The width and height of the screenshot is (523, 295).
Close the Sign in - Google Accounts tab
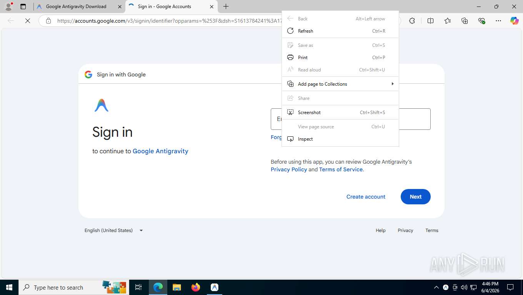[212, 7]
